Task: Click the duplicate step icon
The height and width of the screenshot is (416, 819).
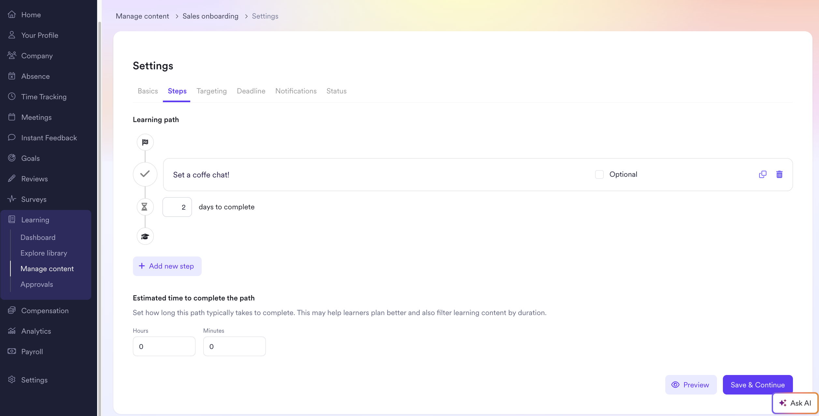Action: click(762, 174)
